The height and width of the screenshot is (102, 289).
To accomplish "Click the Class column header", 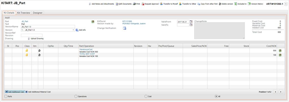I will (x=27, y=46).
